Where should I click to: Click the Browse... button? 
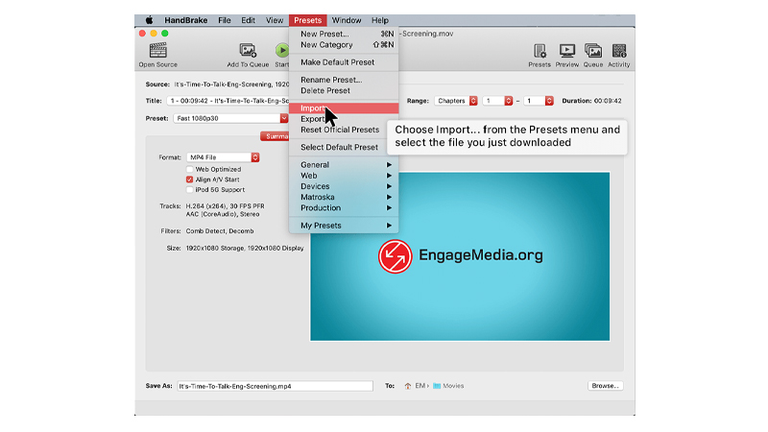click(x=606, y=386)
